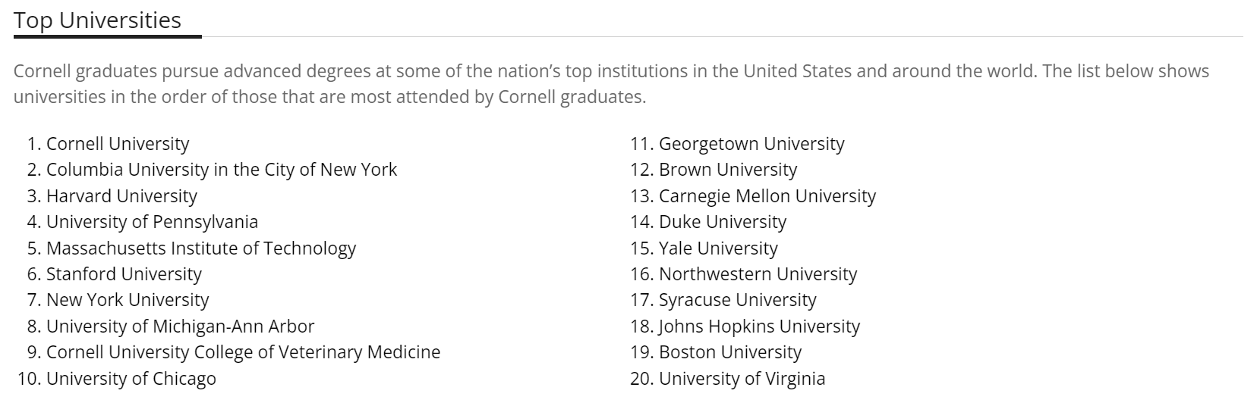The height and width of the screenshot is (403, 1257).
Task: Select Carnegie Mellon University
Action: pos(767,196)
